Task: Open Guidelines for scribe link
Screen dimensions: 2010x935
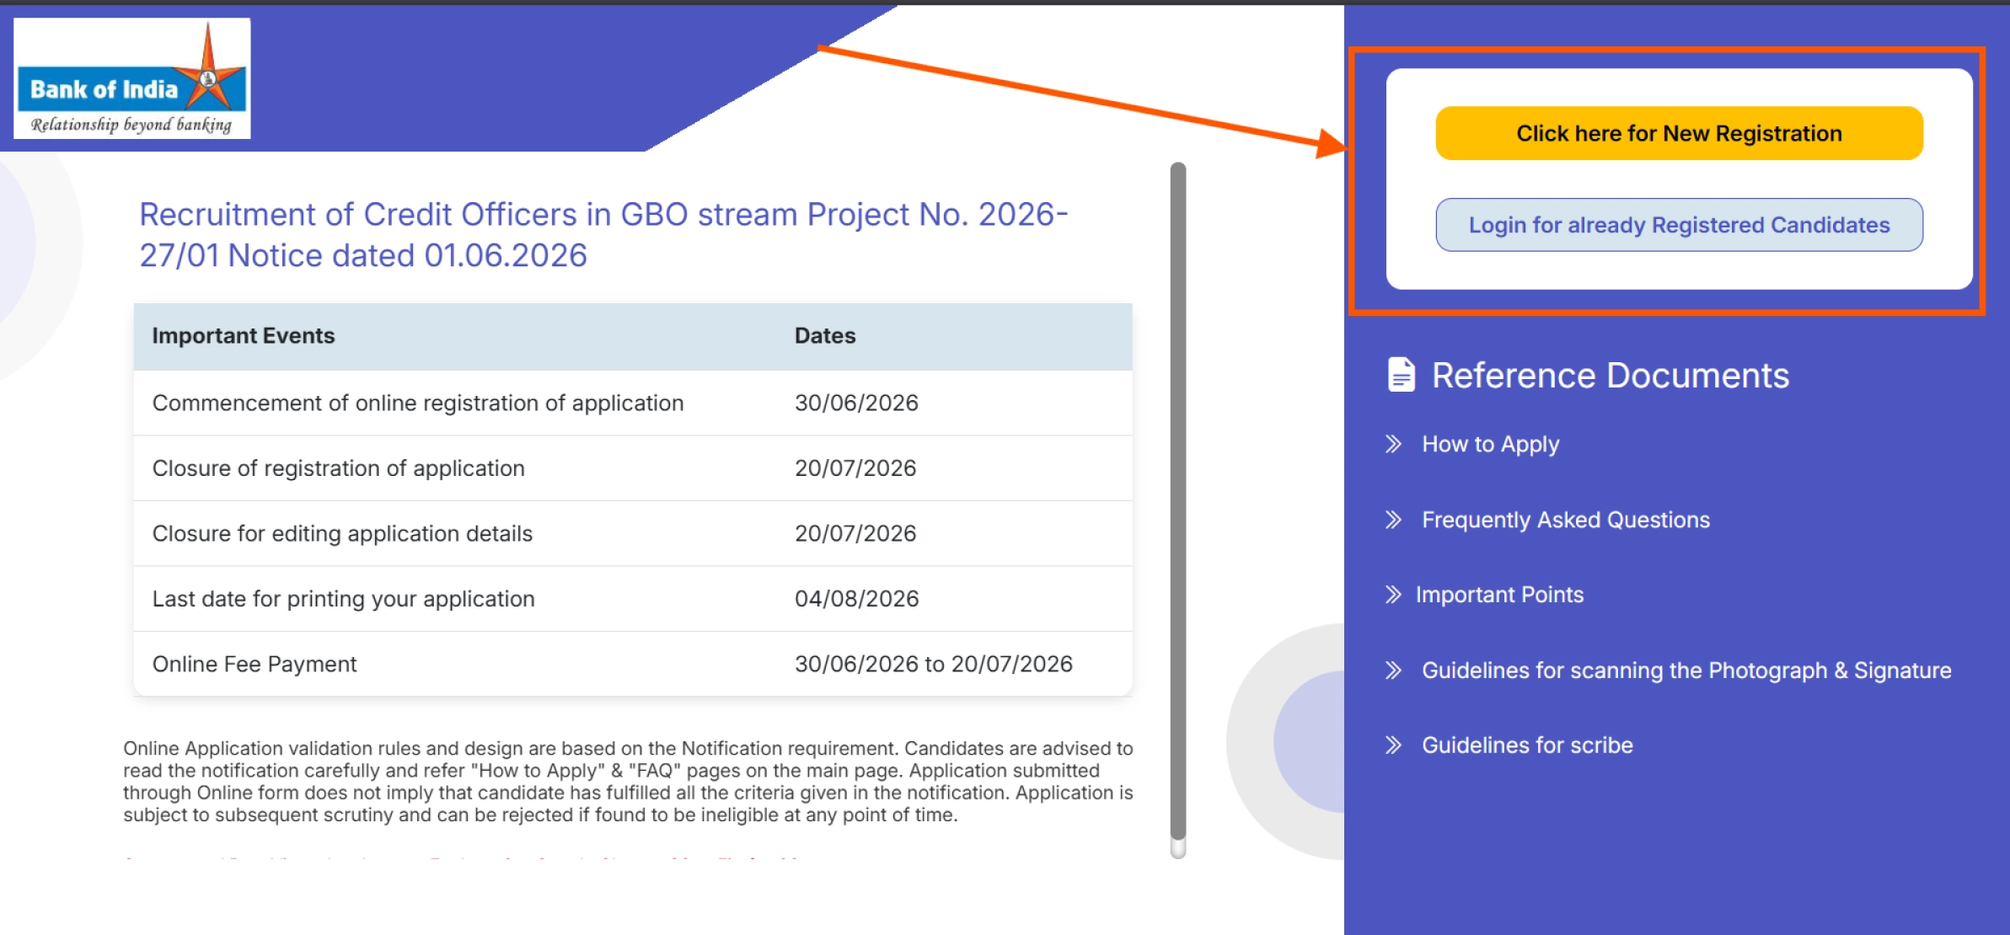Action: click(1527, 745)
